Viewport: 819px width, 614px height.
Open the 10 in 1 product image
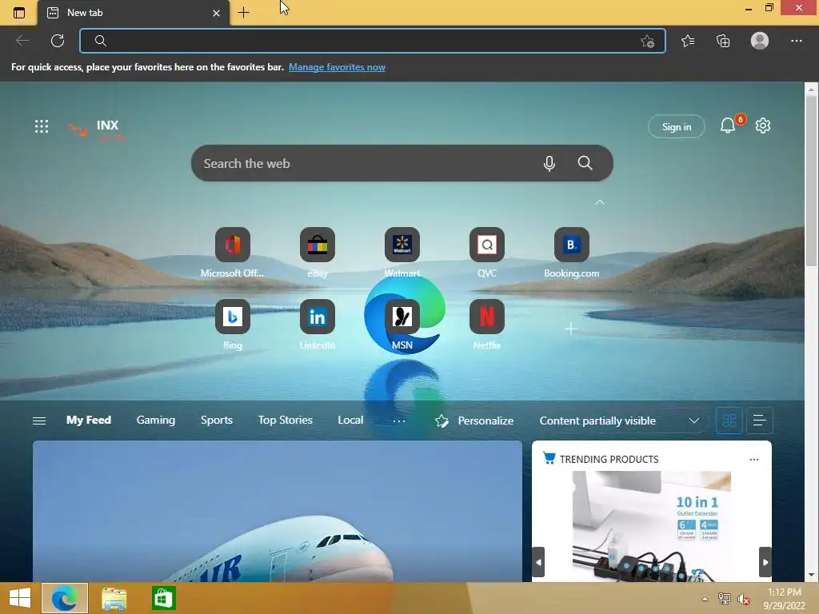click(651, 526)
